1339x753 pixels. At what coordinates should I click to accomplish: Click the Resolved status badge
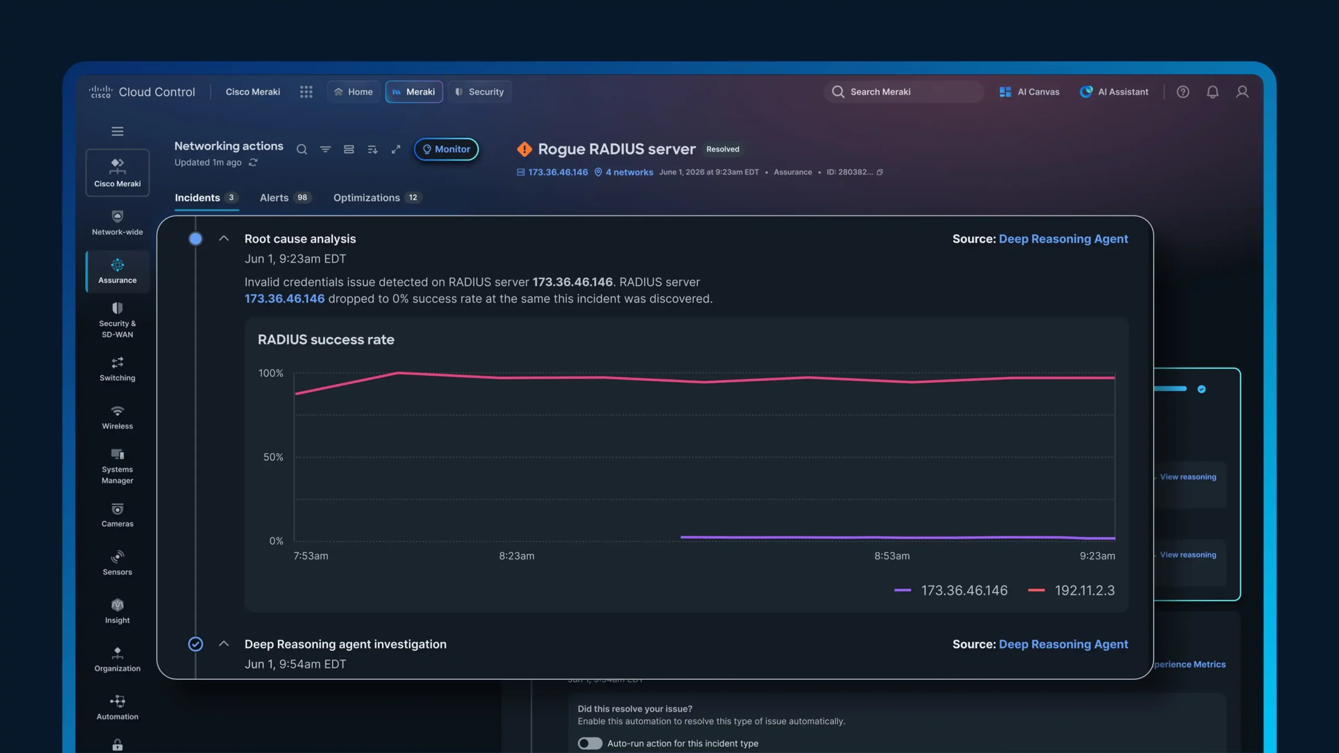pyautogui.click(x=723, y=149)
